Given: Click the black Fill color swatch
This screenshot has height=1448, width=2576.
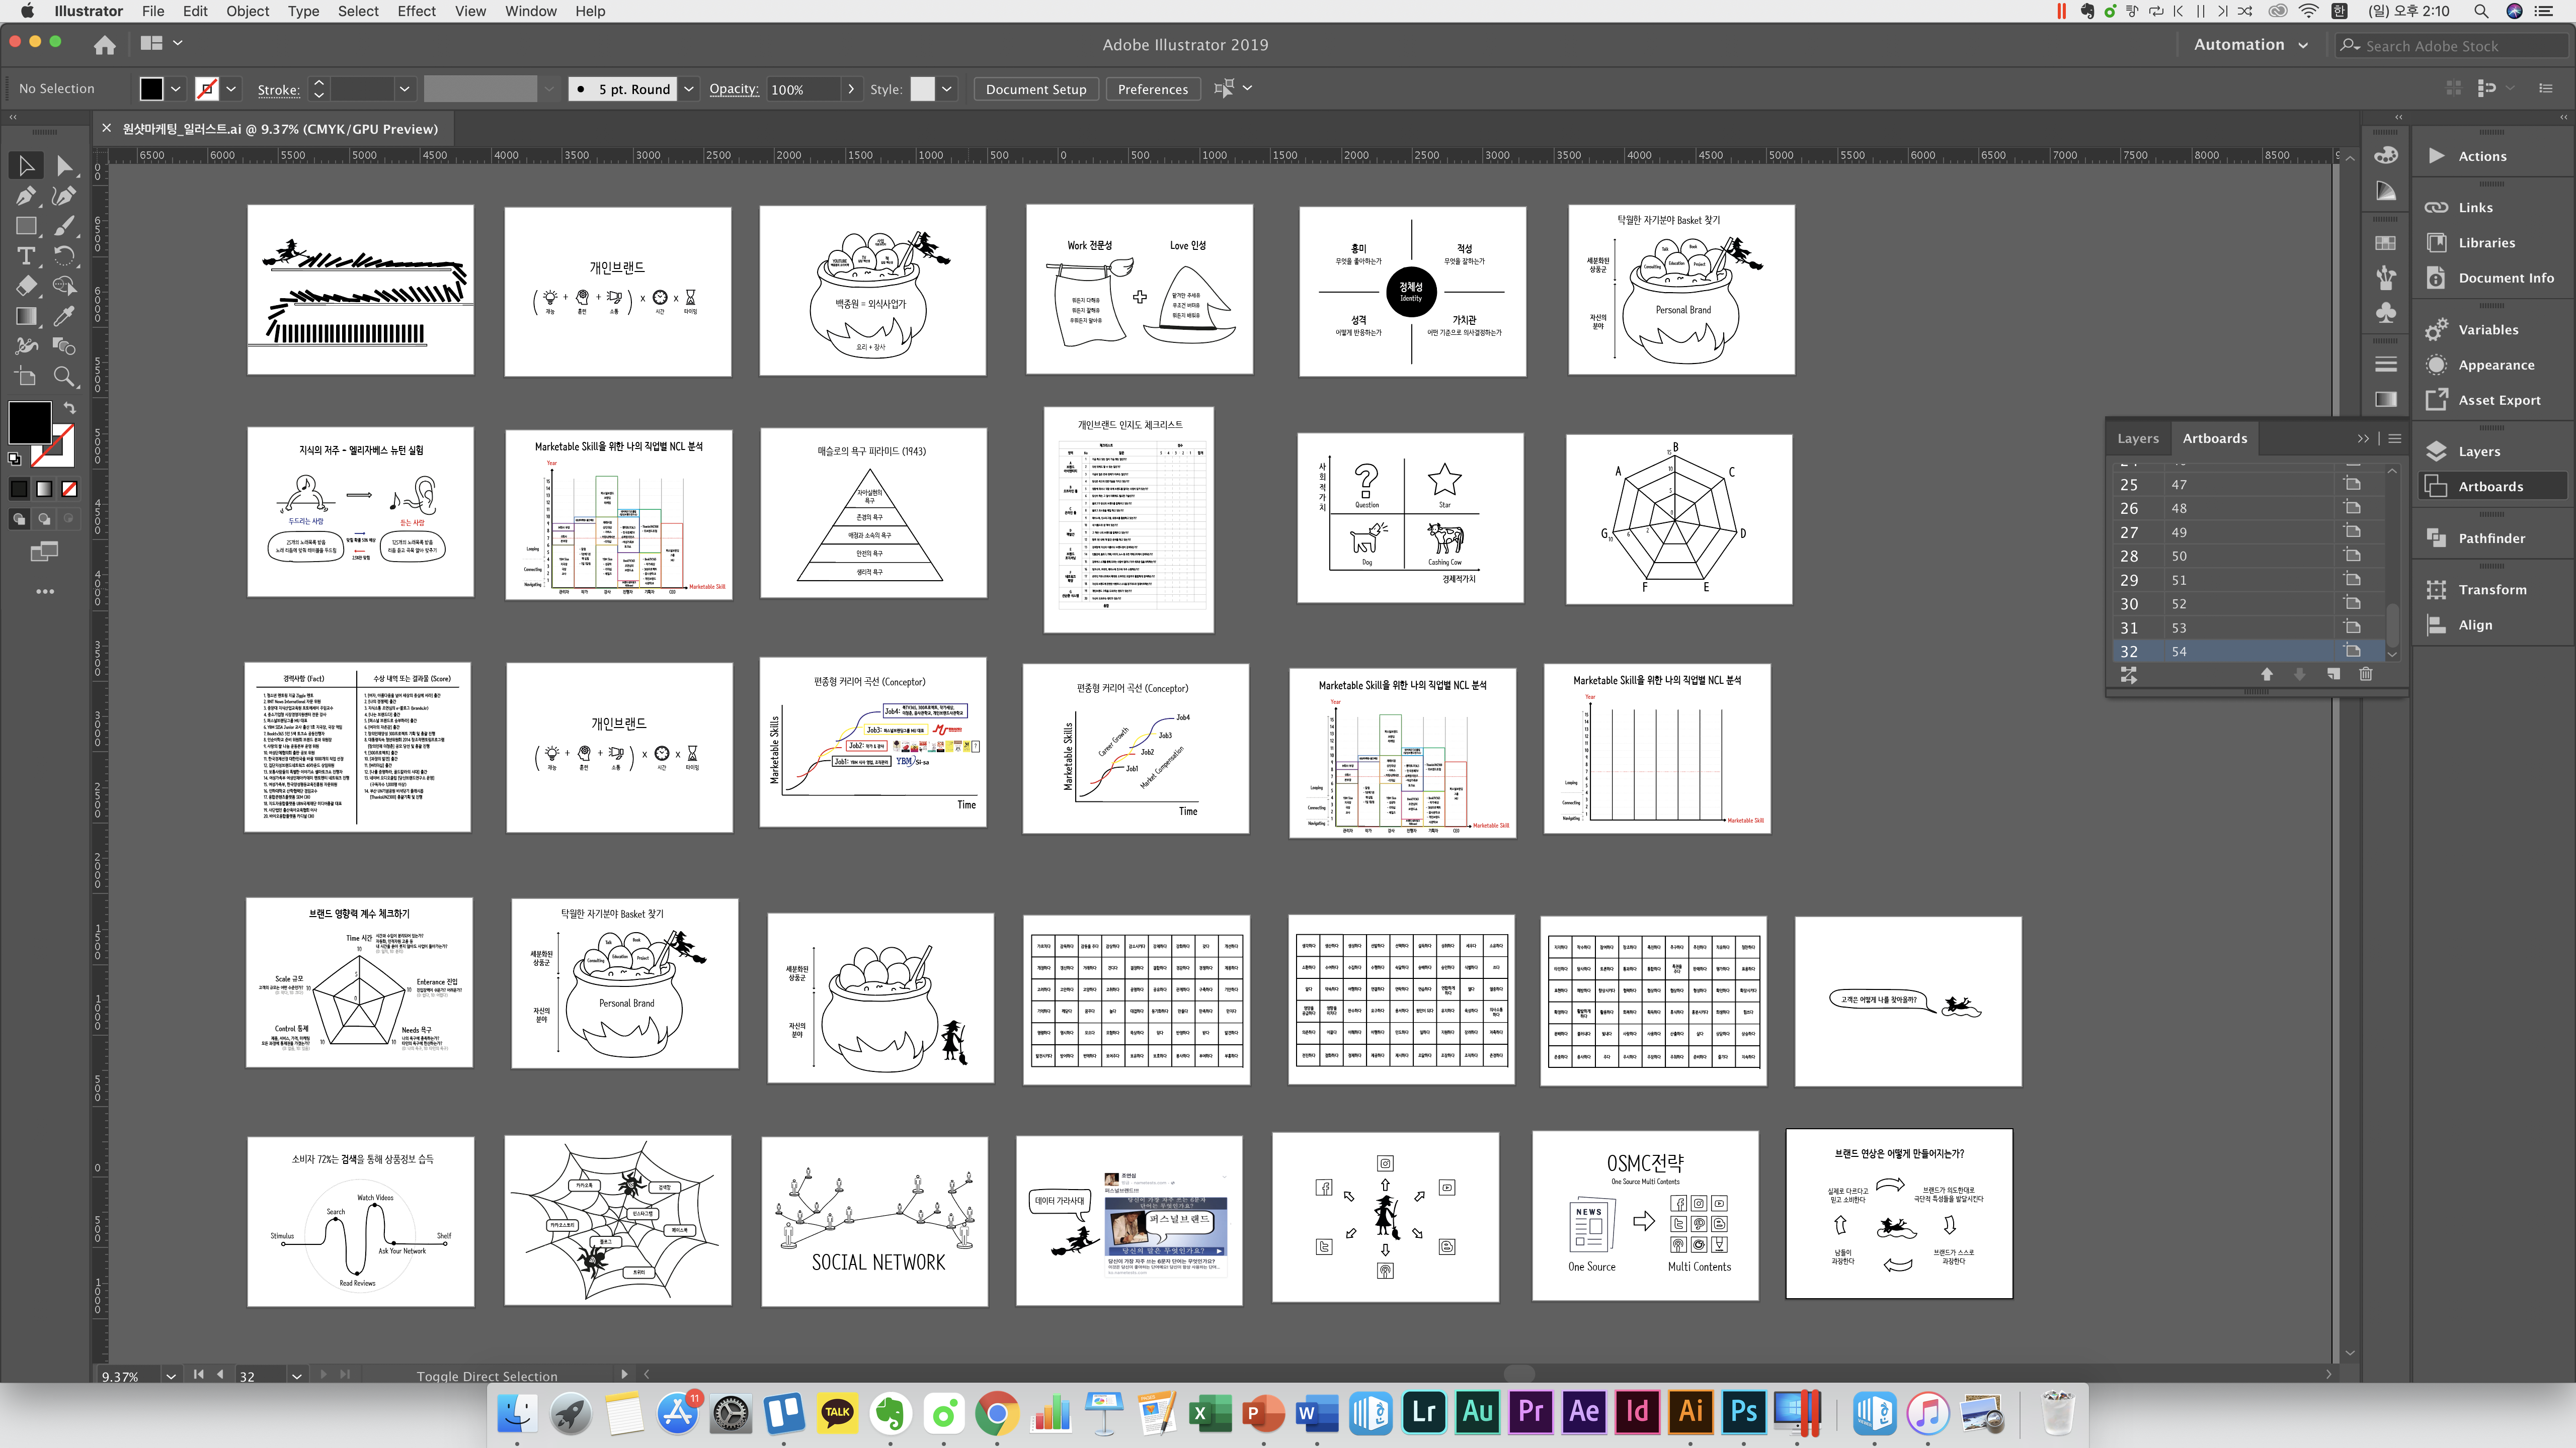Looking at the screenshot, I should click(30, 421).
